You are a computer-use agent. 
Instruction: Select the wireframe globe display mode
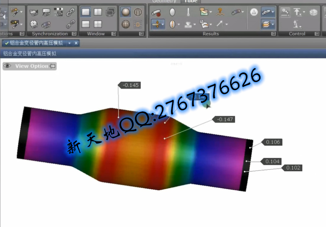[x=138, y=12]
